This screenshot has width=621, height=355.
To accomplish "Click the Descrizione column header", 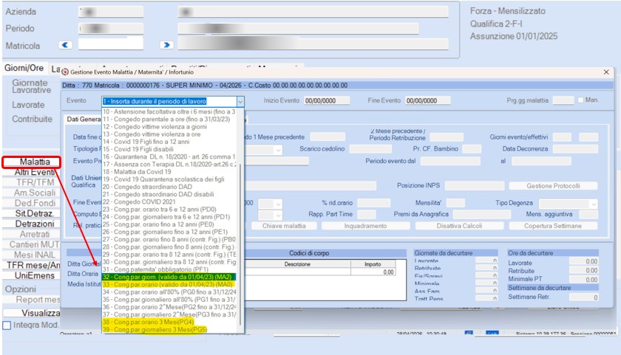I will (x=297, y=264).
